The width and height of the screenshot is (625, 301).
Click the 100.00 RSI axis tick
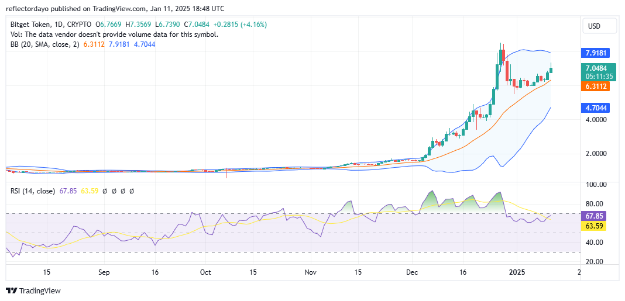click(x=596, y=184)
